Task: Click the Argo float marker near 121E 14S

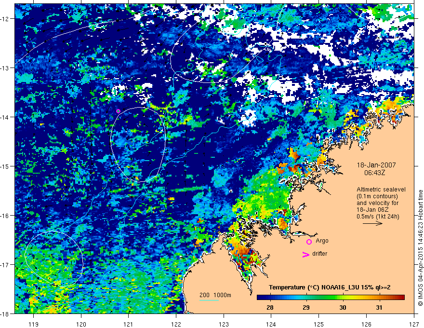Action: [x=118, y=111]
